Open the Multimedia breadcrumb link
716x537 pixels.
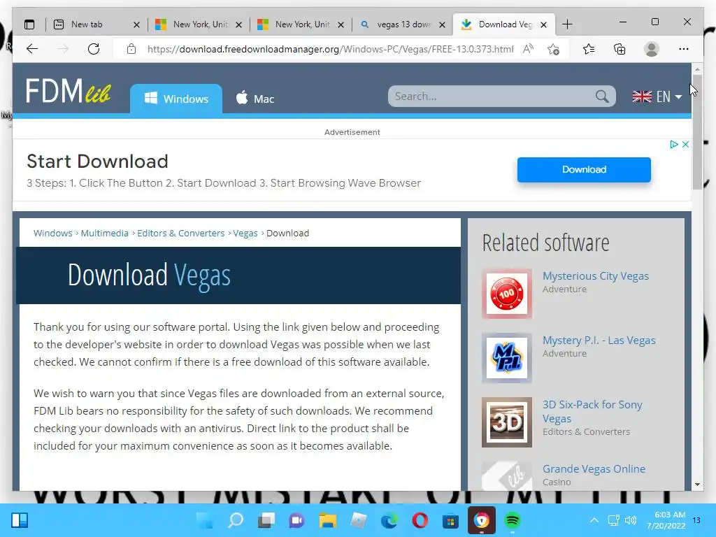[105, 233]
